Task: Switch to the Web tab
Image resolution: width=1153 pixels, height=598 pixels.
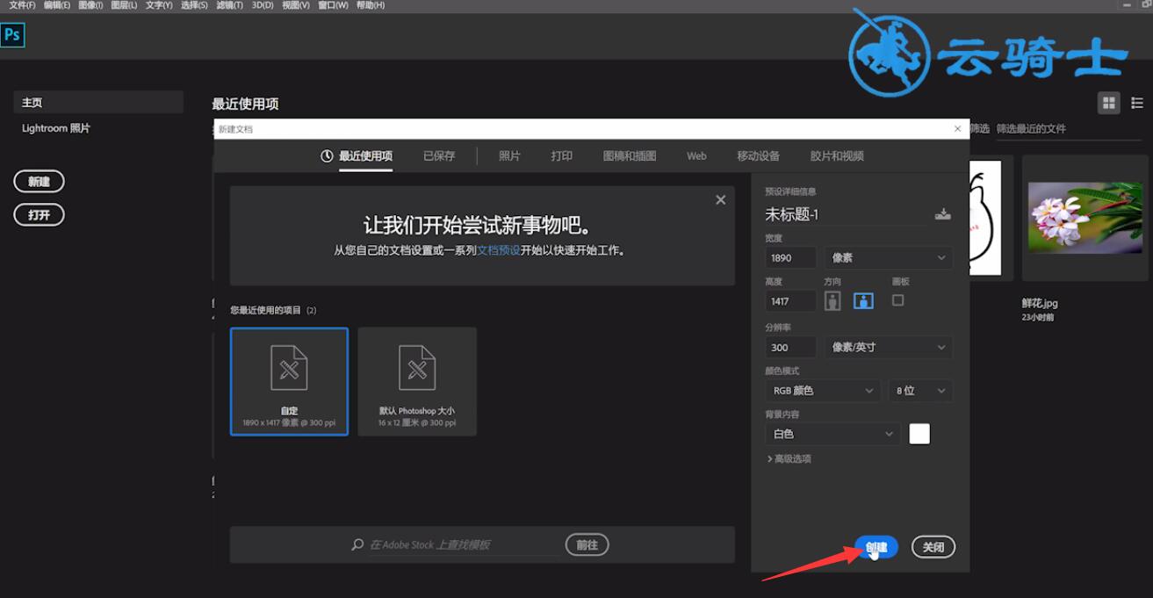Action: tap(696, 156)
